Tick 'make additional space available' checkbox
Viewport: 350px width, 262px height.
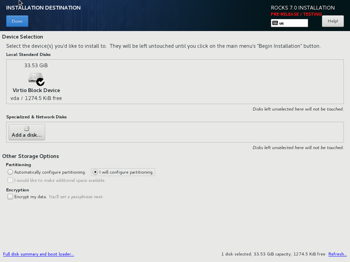(x=10, y=180)
